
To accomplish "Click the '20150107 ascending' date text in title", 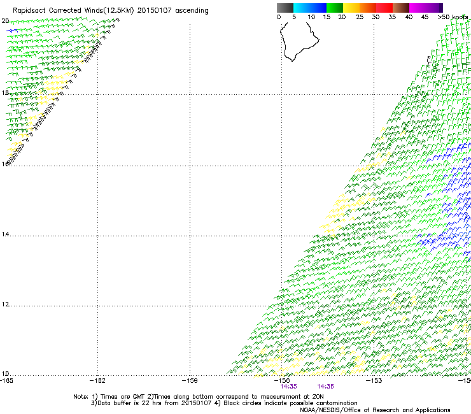I will pos(173,11).
